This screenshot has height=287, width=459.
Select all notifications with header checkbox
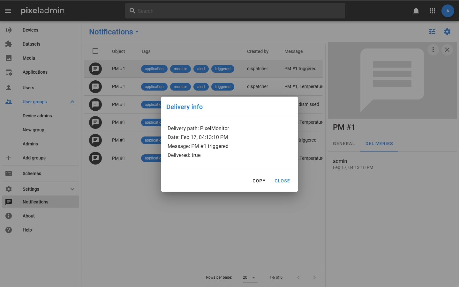[x=95, y=51]
